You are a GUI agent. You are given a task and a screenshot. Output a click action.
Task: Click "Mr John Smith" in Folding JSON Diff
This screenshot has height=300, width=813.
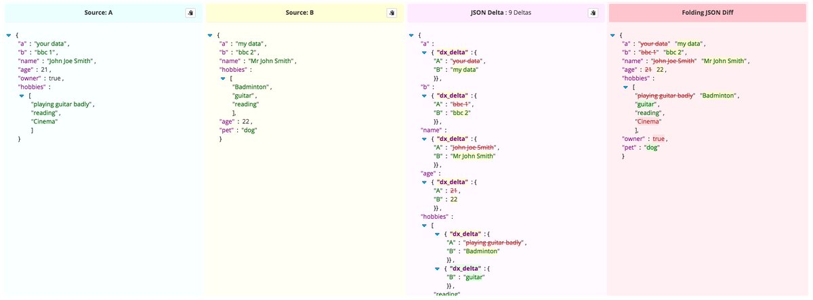pyautogui.click(x=724, y=61)
